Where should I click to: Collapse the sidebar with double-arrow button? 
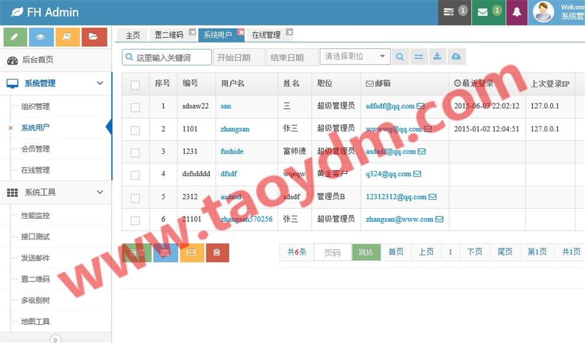[x=55, y=339]
